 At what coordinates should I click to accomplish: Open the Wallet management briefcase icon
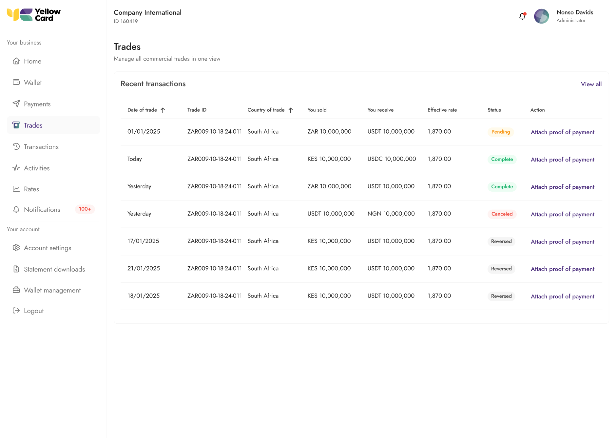[x=16, y=290]
